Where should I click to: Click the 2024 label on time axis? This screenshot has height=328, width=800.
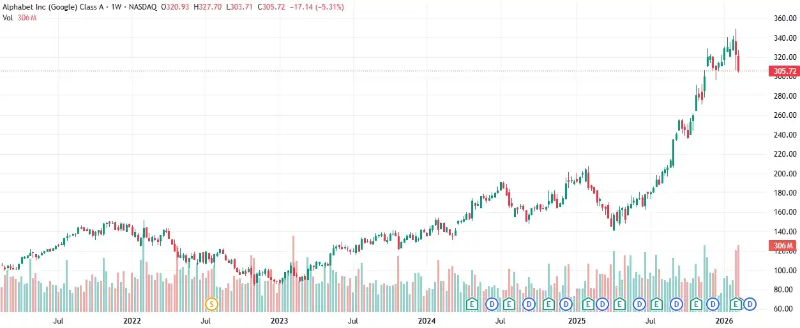click(427, 321)
